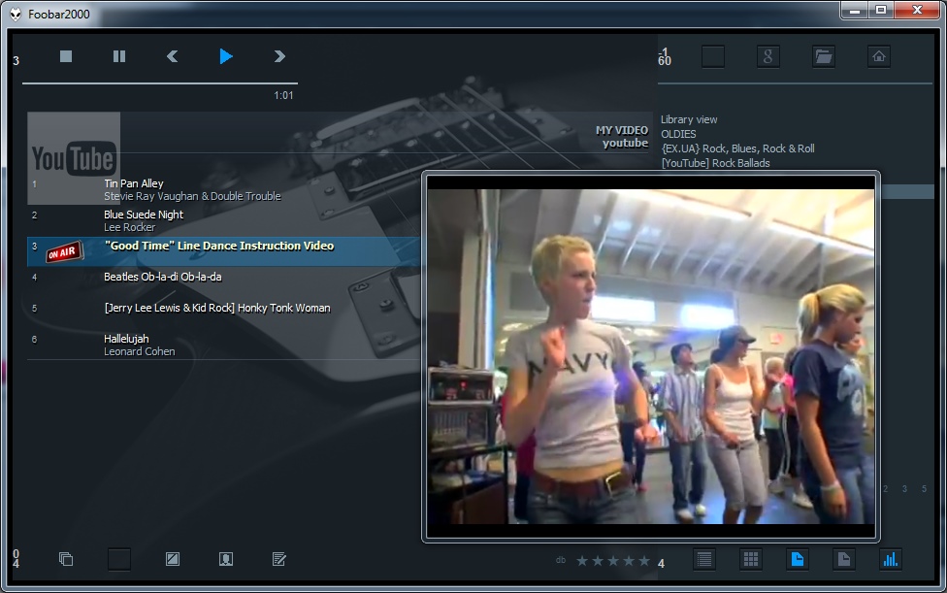Select the track Tin Pan Alley
Image resolution: width=947 pixels, height=593 pixels.
(134, 183)
